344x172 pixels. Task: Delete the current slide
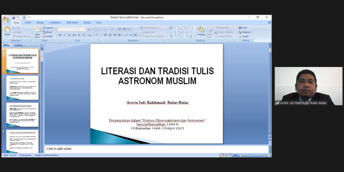pyautogui.click(x=48, y=36)
